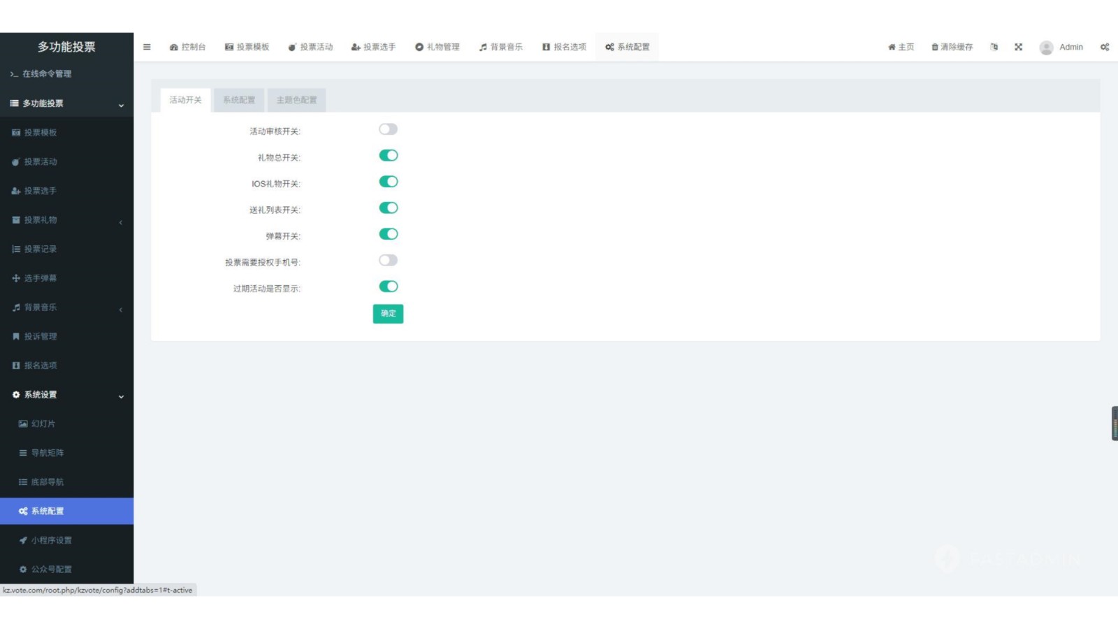Open 投票模板 in top navigation
The width and height of the screenshot is (1118, 629).
tap(247, 47)
